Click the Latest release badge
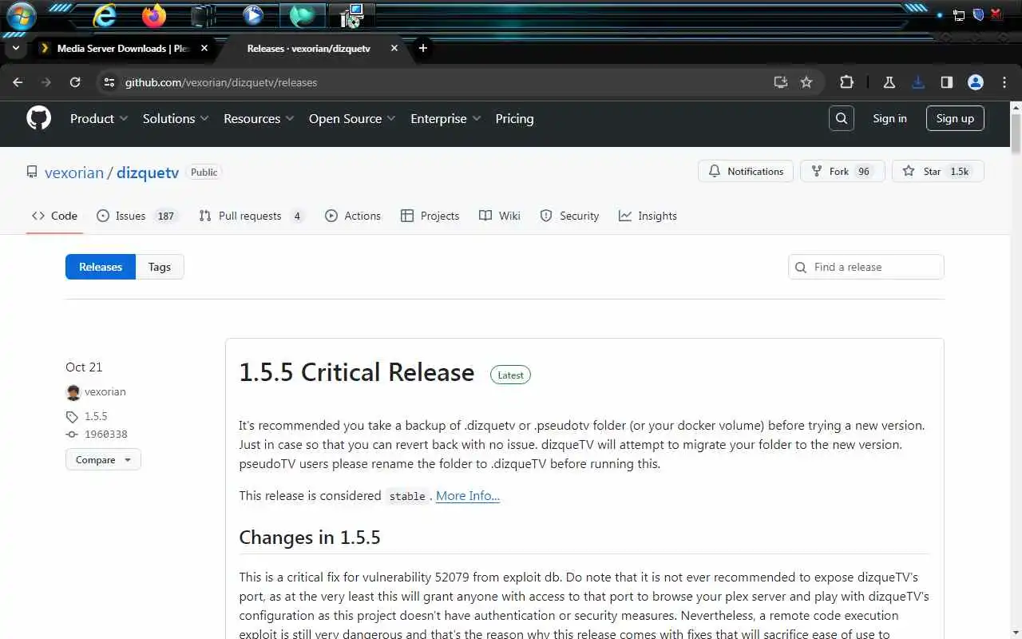The image size is (1022, 639). (x=510, y=375)
